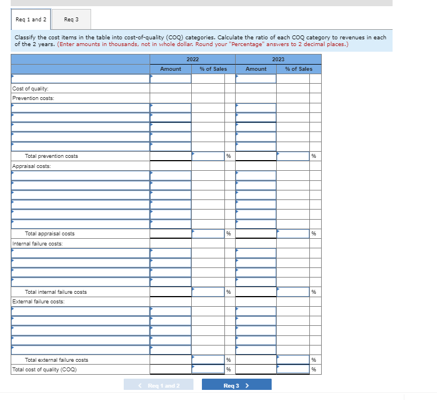Image resolution: width=437 pixels, height=400 pixels.
Task: Click 2022 Amount in first Internal failure item row
Action: [x=170, y=253]
